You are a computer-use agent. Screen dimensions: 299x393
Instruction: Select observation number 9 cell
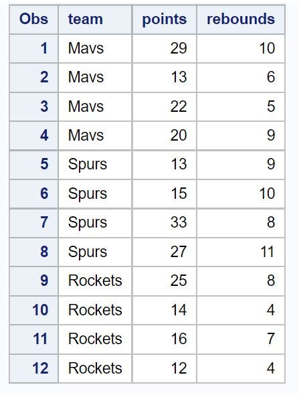33,281
